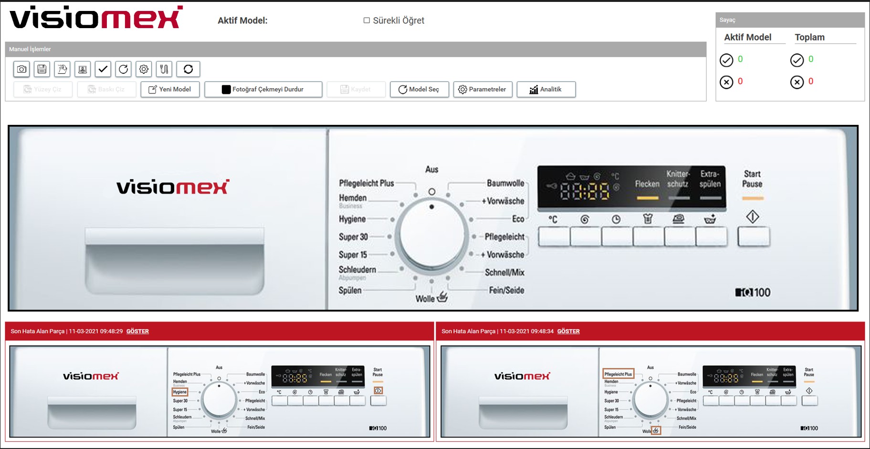The height and width of the screenshot is (449, 870).
Task: Click Toplam success checkmark icon
Action: (797, 60)
